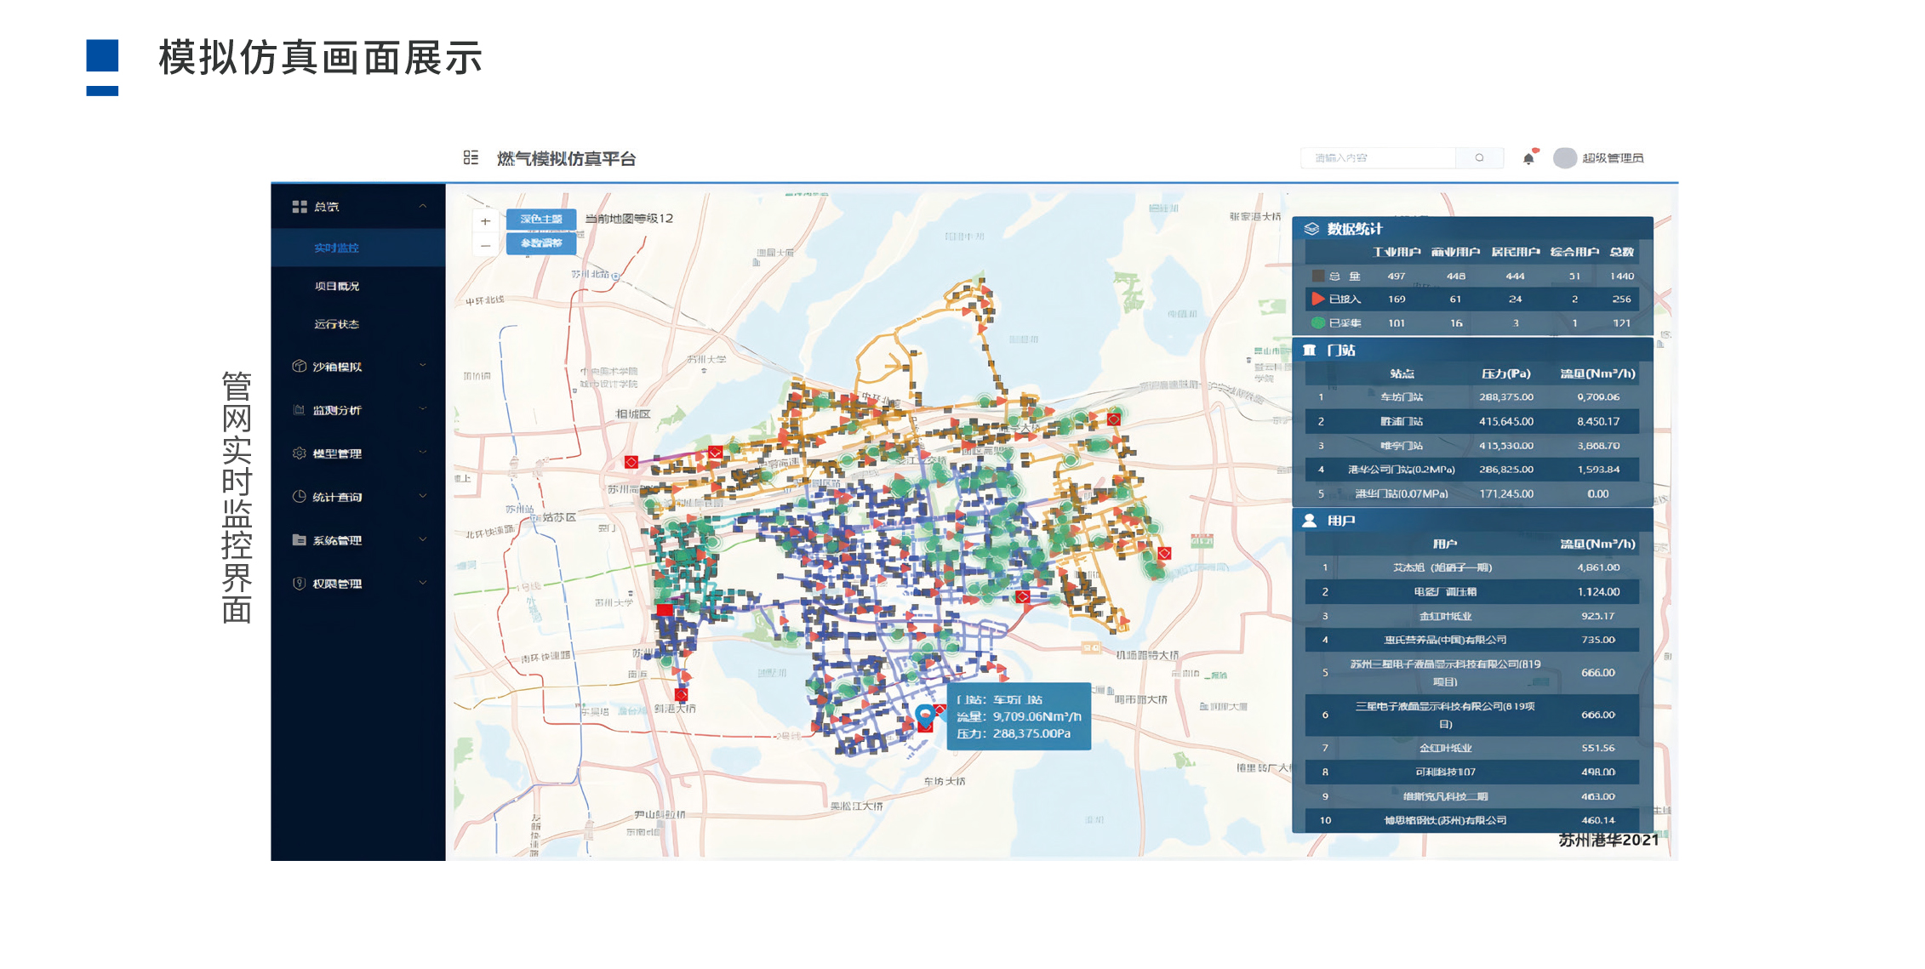Click the sidebar collapse menu icon
Viewport: 1925px width, 969px height.
tap(471, 157)
